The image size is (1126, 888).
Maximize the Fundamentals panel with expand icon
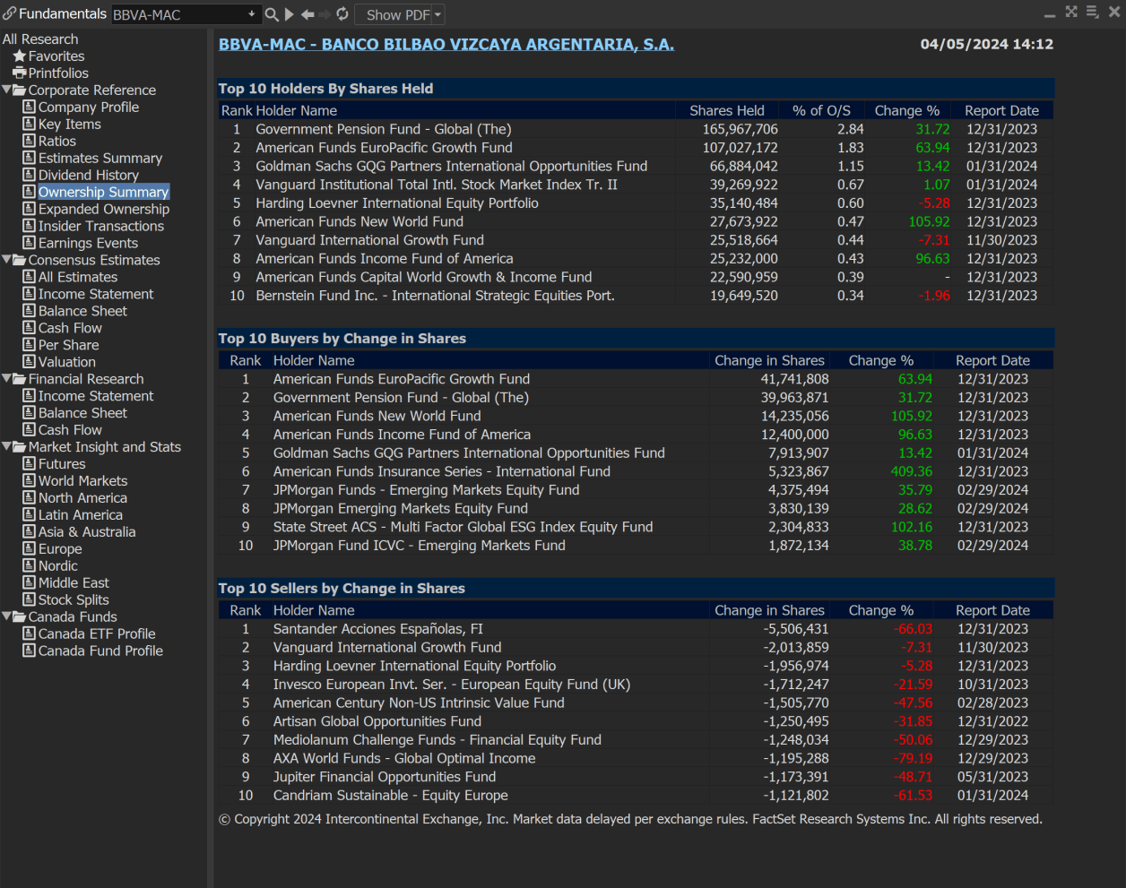tap(1071, 12)
